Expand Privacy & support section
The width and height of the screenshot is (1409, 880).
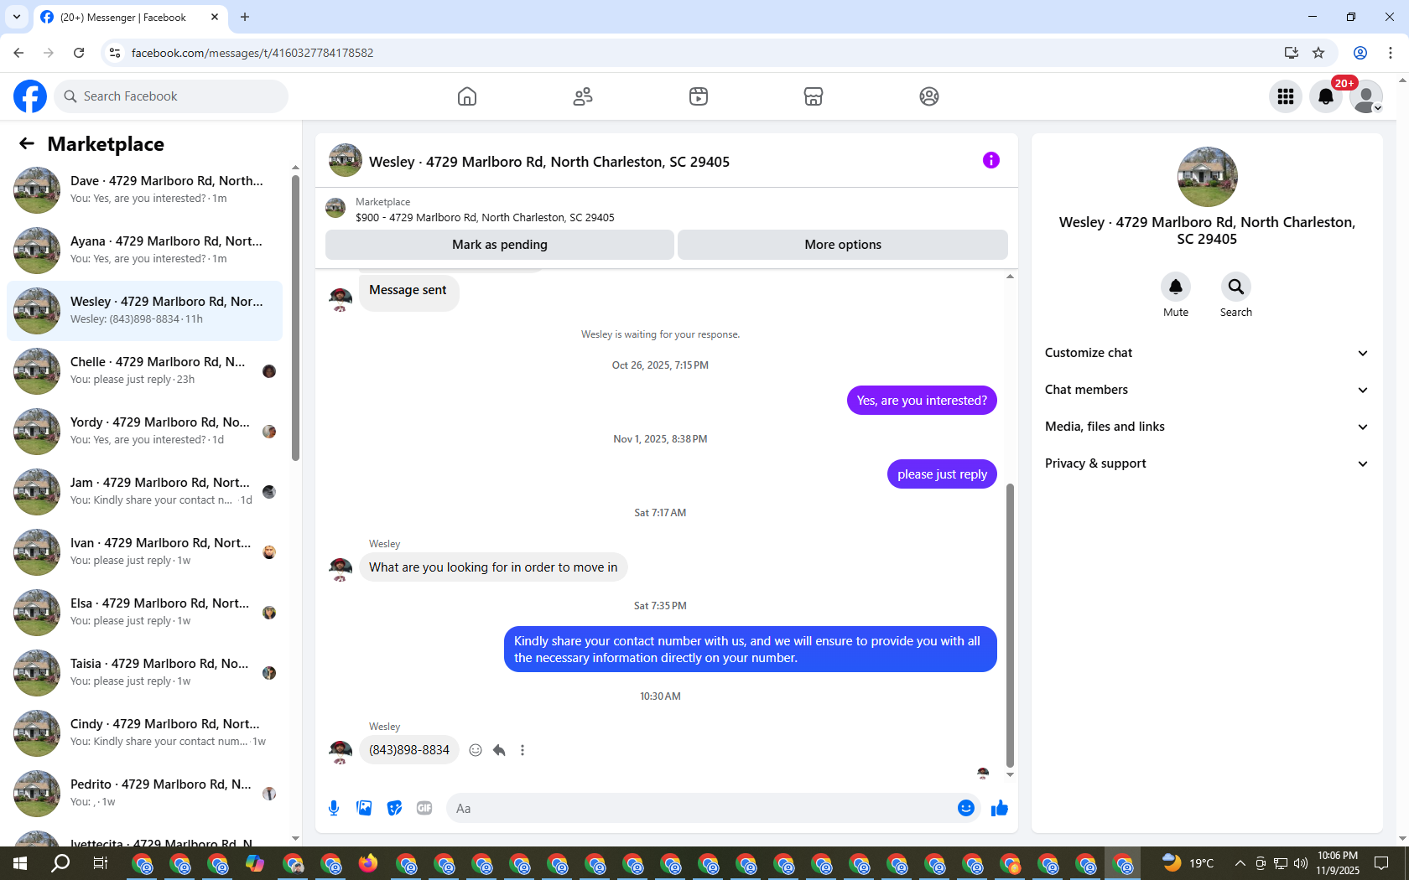(1207, 463)
